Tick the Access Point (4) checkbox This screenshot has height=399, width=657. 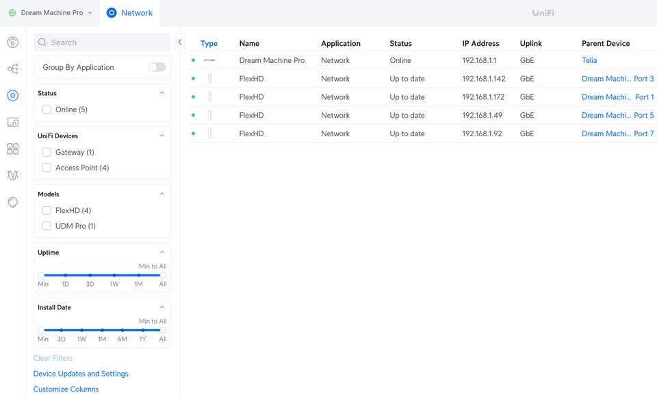click(x=47, y=168)
